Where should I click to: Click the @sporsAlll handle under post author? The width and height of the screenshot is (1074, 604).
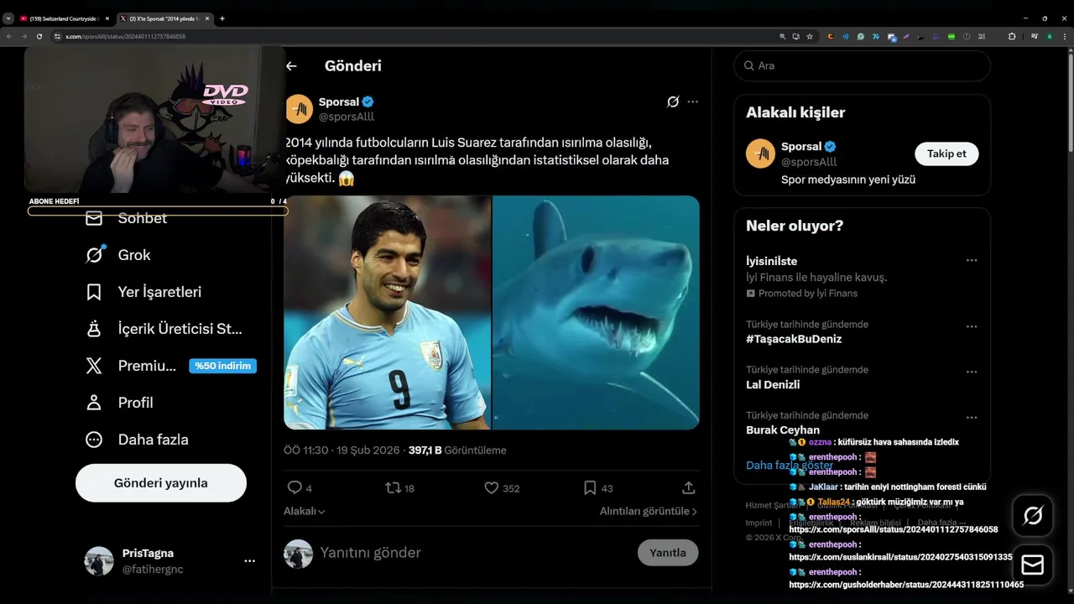click(347, 117)
